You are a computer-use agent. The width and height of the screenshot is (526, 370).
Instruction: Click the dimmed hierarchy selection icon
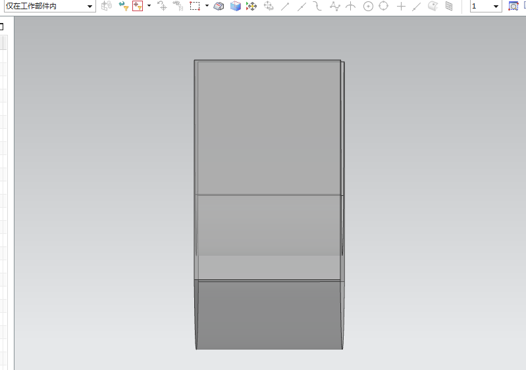(178, 6)
